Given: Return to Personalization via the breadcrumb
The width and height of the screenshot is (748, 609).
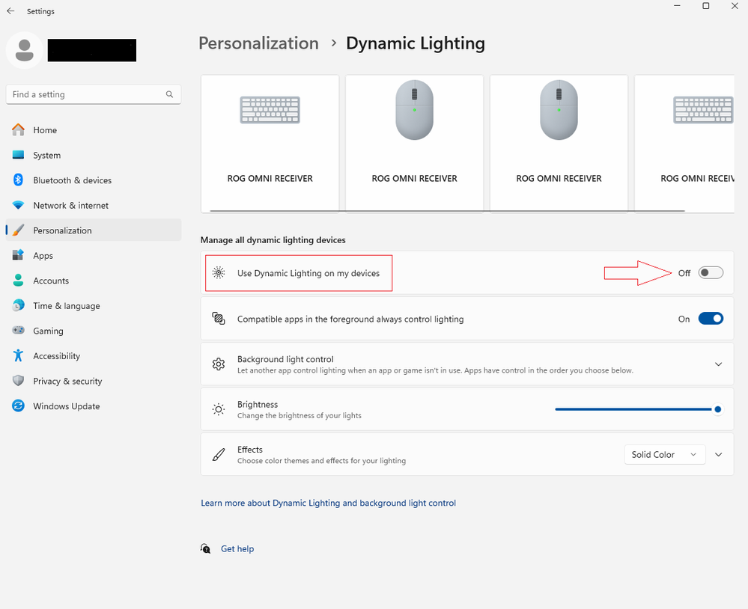Looking at the screenshot, I should [x=258, y=43].
